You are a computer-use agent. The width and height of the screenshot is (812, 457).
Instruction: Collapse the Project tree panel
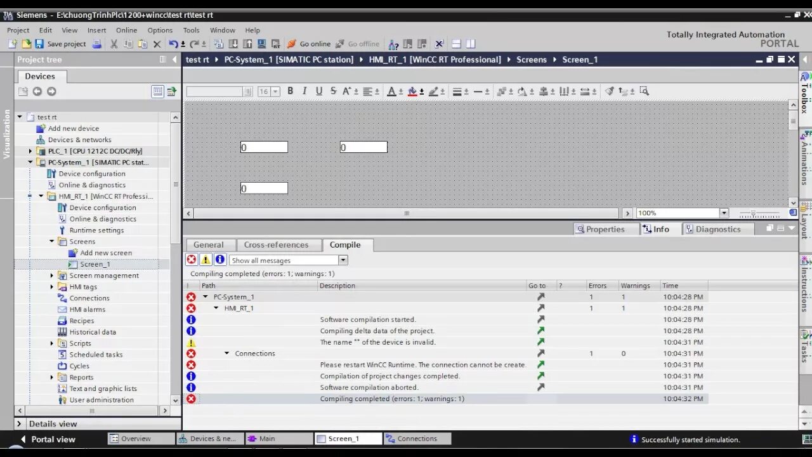coord(174,60)
